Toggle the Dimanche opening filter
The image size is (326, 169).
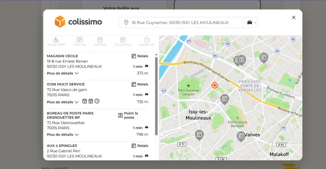tap(123, 42)
